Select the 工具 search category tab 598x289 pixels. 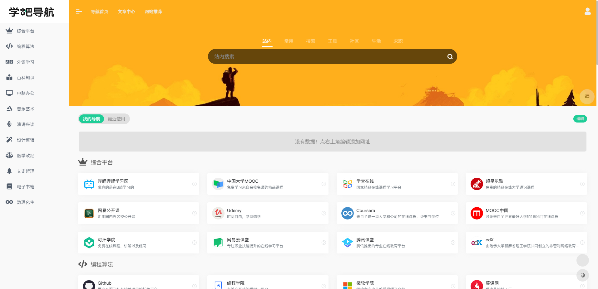(332, 41)
